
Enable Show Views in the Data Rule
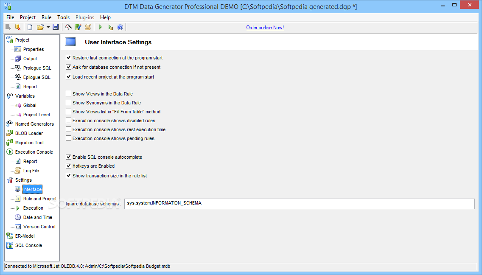pyautogui.click(x=69, y=93)
